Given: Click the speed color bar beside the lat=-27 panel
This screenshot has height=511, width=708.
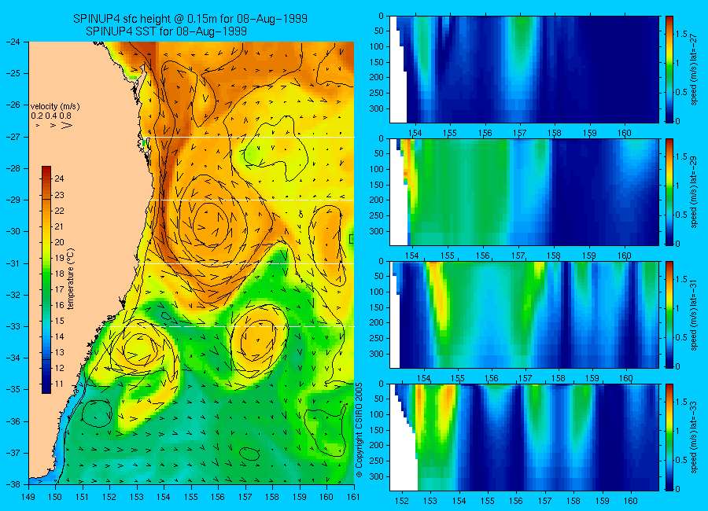Looking at the screenshot, I should pos(669,69).
